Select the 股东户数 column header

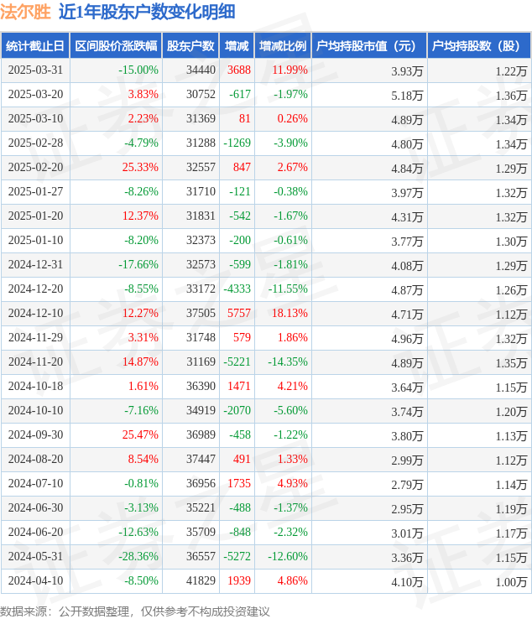pos(190,46)
